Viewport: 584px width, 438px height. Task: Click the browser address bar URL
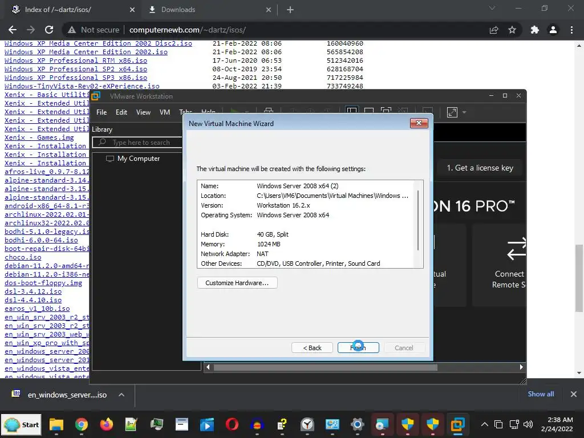(187, 30)
